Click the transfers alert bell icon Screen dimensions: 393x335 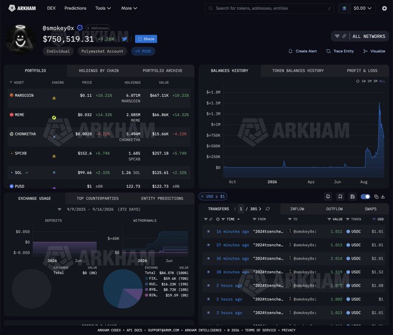point(328,197)
